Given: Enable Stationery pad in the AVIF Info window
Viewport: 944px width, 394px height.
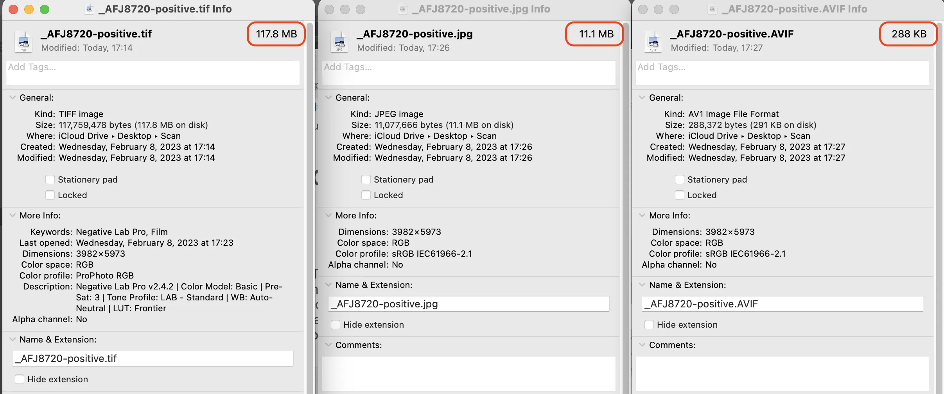Looking at the screenshot, I should tap(680, 179).
